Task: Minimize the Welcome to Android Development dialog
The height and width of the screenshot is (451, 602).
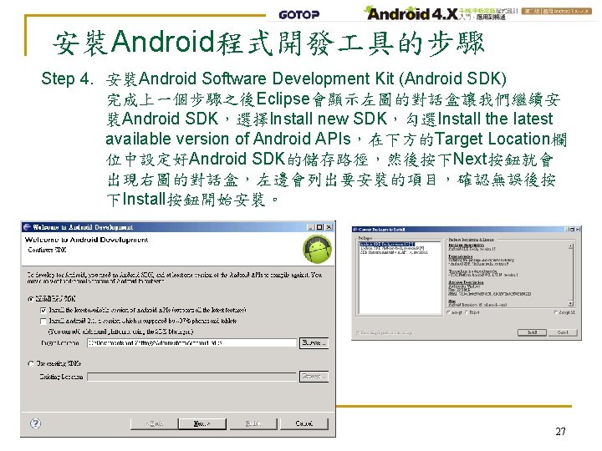Action: (311, 227)
